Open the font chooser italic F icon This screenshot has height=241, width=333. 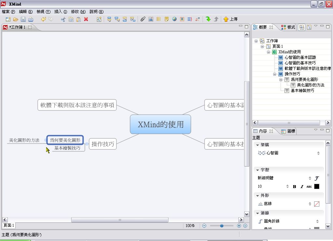pos(317,178)
